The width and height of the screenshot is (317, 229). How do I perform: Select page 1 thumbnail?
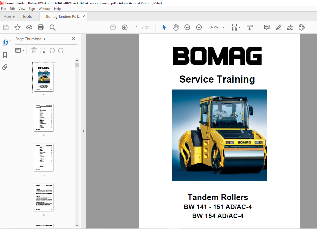coord(44,78)
